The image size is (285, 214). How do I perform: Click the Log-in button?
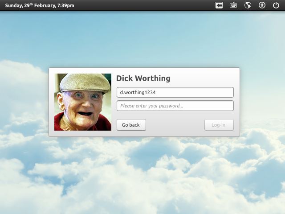[219, 125]
